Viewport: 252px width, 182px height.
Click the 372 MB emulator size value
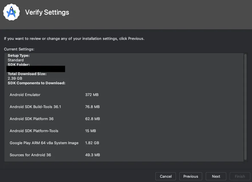[92, 95]
